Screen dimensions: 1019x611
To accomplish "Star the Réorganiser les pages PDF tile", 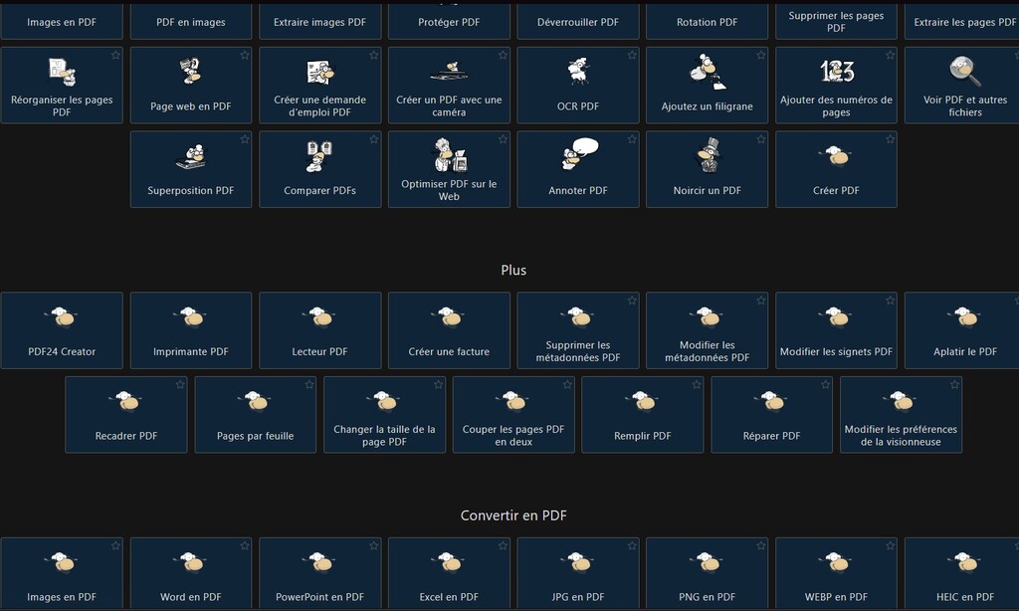I will [x=115, y=56].
